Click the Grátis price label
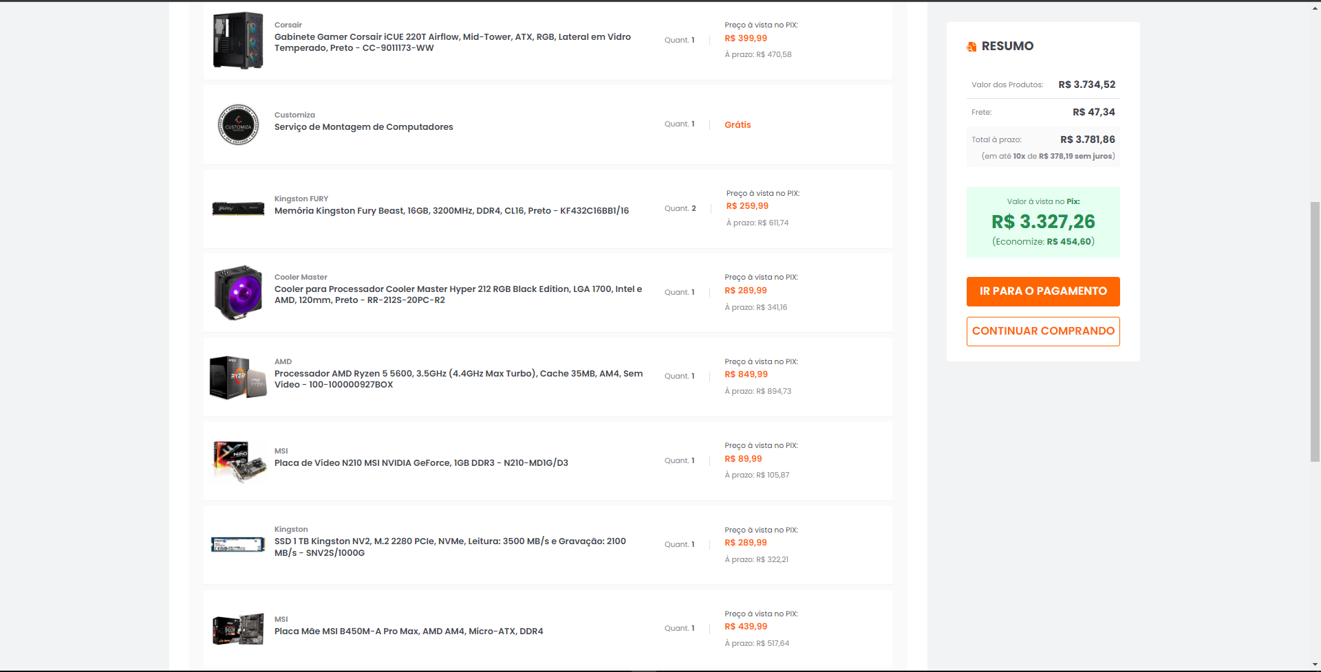The image size is (1321, 672). (738, 125)
